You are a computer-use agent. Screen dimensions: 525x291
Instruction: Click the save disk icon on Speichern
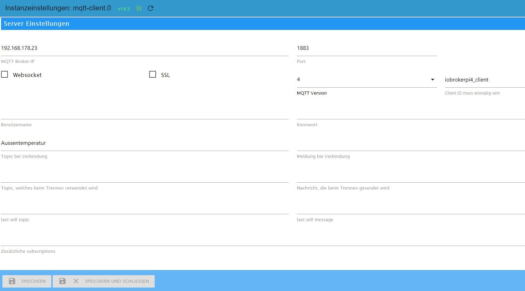click(12, 281)
